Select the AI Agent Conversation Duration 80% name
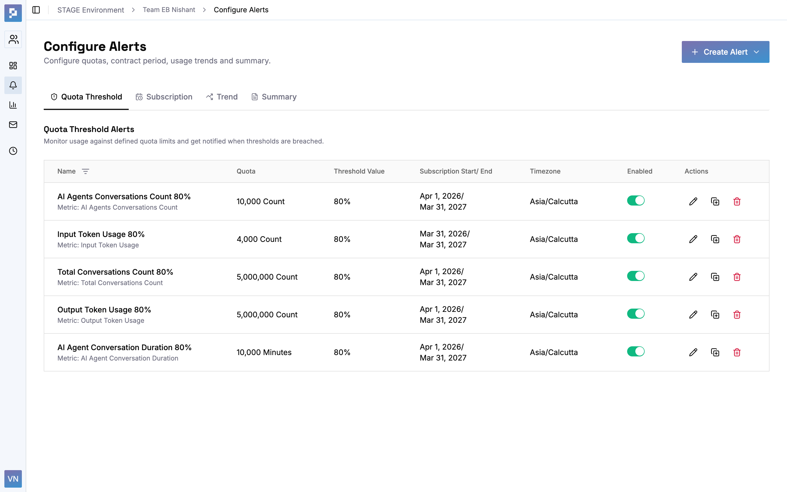The height and width of the screenshot is (492, 787). point(124,347)
